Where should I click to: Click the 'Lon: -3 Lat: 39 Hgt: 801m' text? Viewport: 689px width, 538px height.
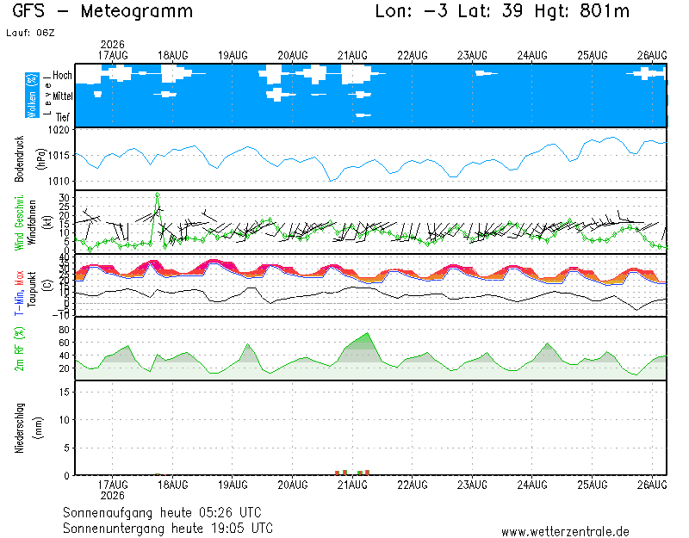(502, 11)
